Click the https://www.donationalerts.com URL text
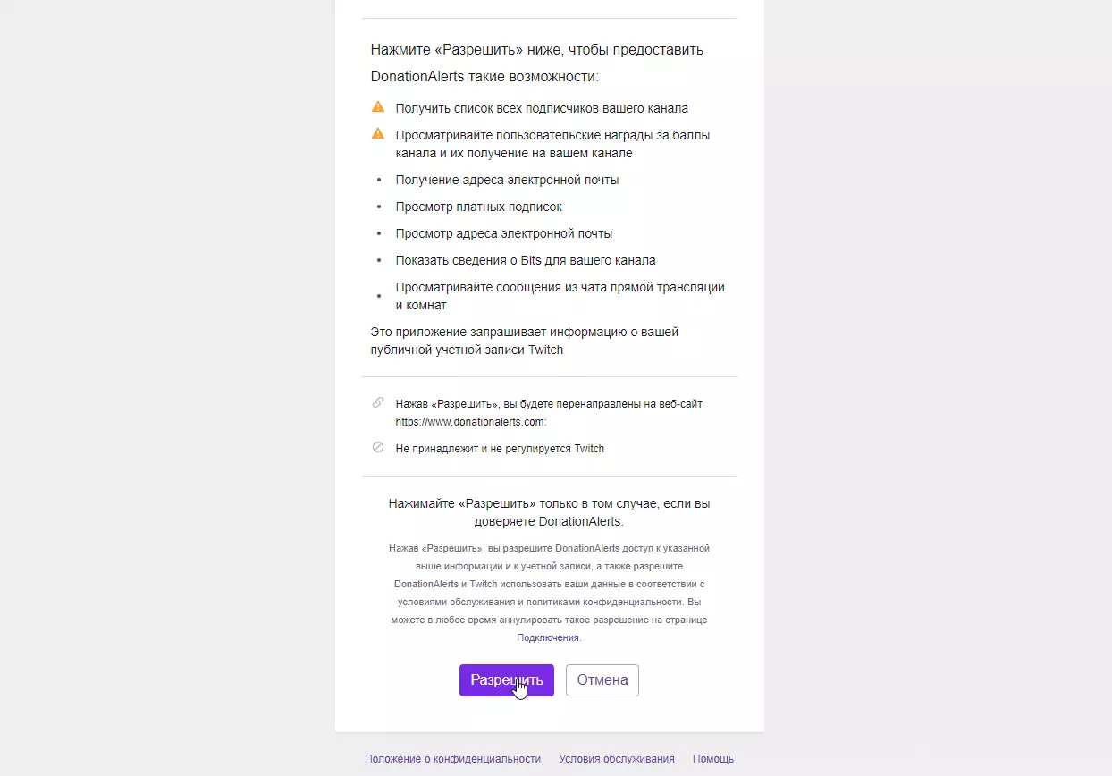The width and height of the screenshot is (1112, 776). click(470, 422)
